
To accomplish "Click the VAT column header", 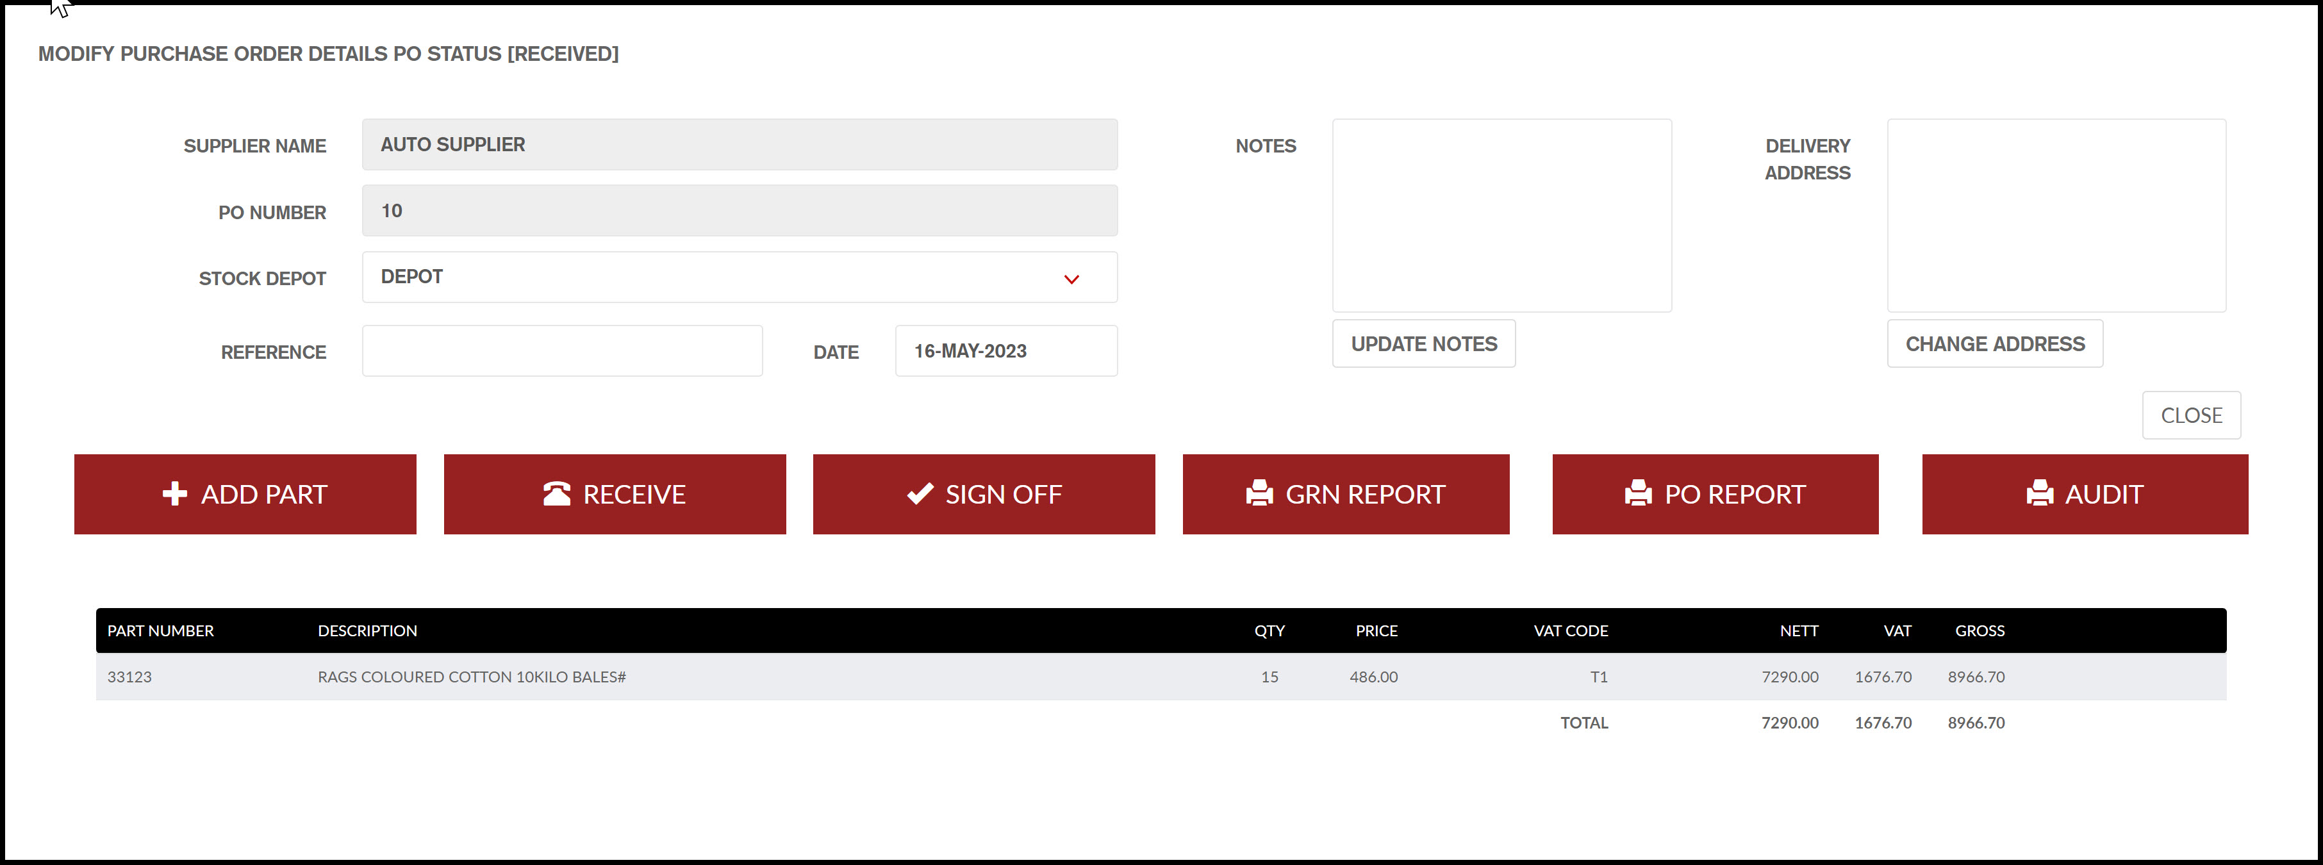I will 1897,630.
